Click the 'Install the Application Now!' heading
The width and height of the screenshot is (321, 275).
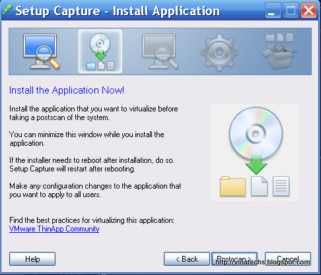coord(67,90)
